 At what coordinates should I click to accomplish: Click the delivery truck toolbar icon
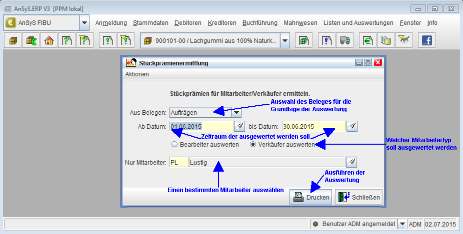[344, 41]
